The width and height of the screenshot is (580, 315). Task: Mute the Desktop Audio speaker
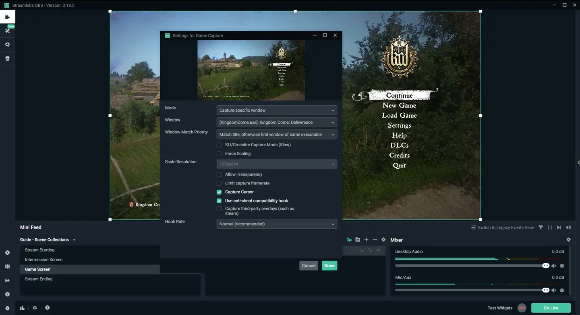(553, 266)
